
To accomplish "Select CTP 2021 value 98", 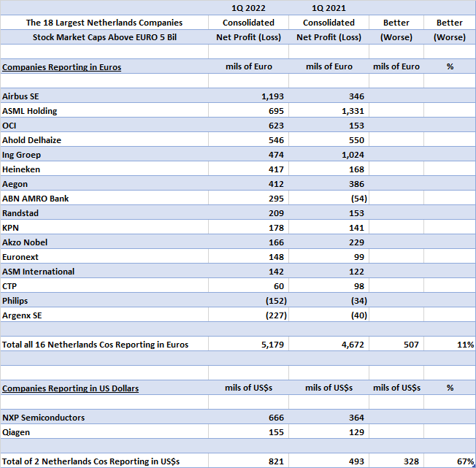I will click(358, 286).
